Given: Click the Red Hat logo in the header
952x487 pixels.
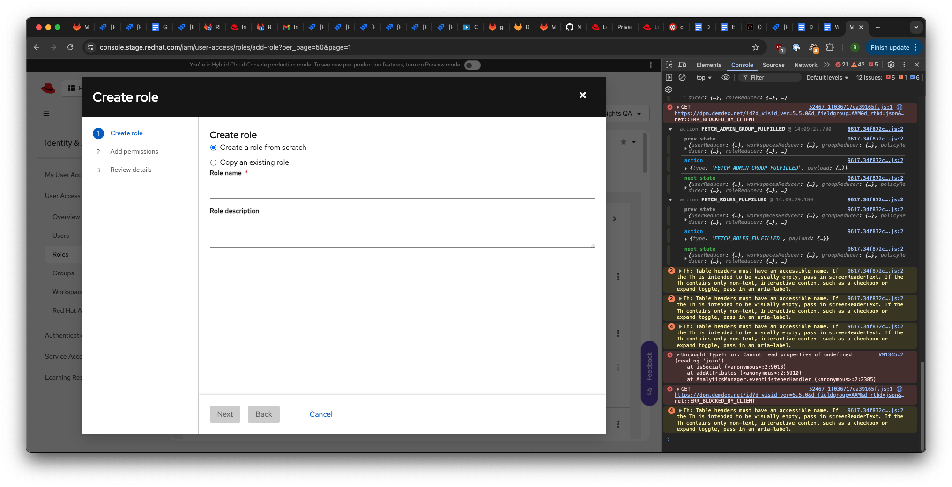Looking at the screenshot, I should [x=48, y=88].
